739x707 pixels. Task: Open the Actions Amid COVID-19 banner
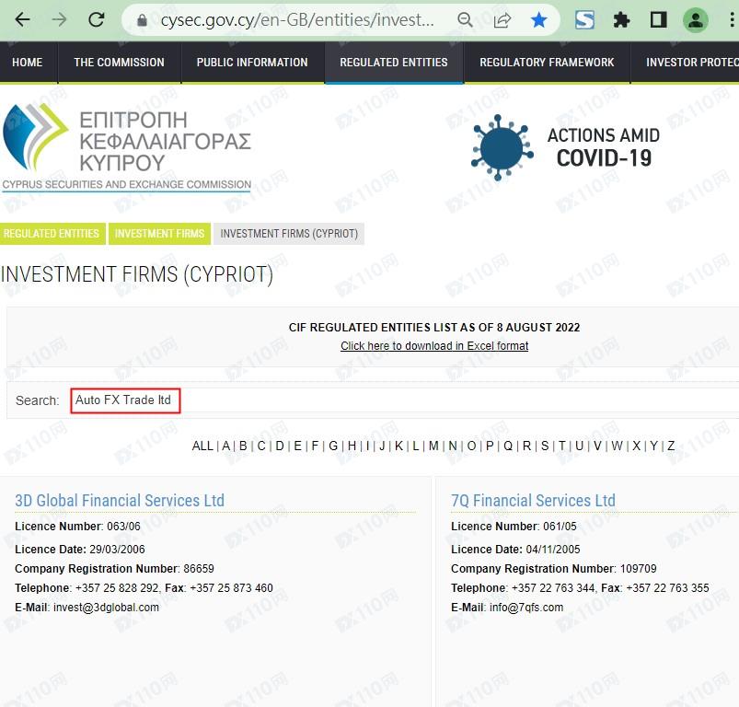click(x=566, y=147)
